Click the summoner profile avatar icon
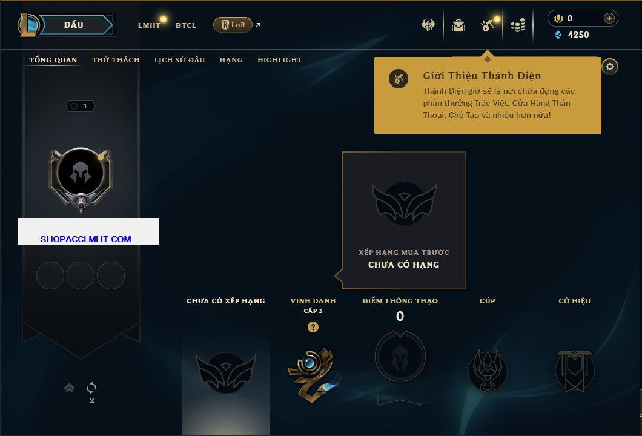Screen dimensions: 642x436 81,174
